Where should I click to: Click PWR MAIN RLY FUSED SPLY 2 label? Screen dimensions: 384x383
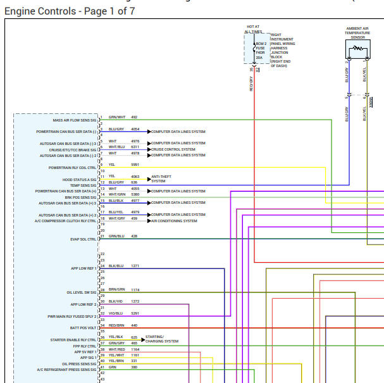click(72, 317)
